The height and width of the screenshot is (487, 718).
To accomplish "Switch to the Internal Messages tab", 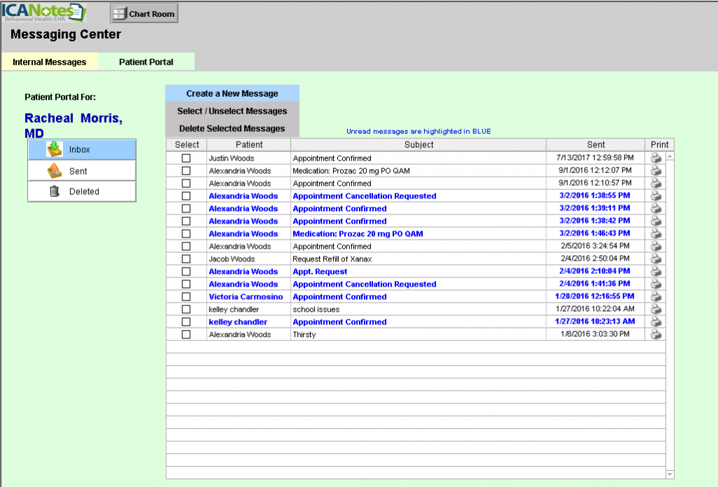I will coord(49,62).
